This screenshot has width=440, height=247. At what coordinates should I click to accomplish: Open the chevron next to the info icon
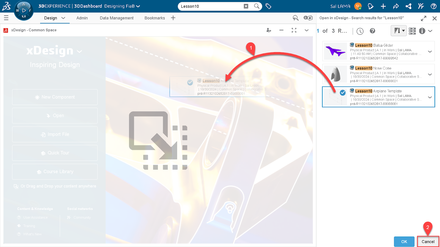[x=430, y=31]
